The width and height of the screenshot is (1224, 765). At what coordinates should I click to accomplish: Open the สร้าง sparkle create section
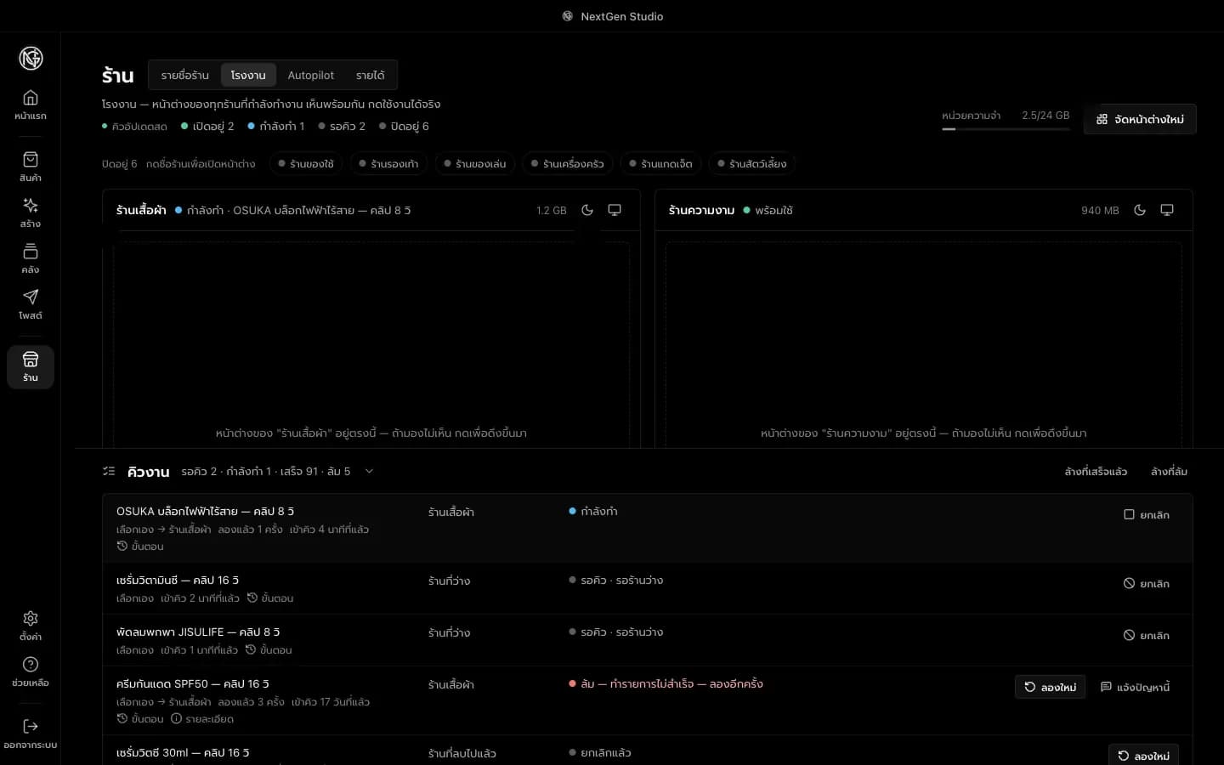tap(31, 212)
